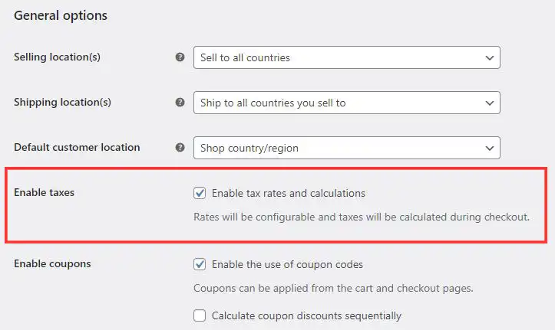Click the Default customer location field label
This screenshot has width=555, height=330.
point(77,147)
